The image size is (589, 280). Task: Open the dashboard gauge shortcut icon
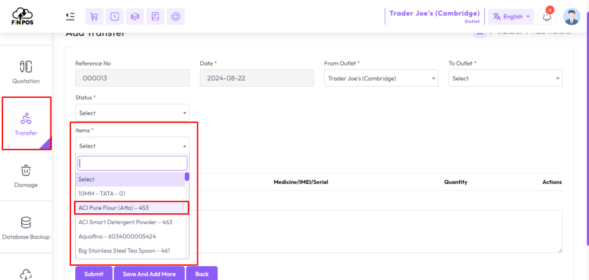(x=175, y=17)
